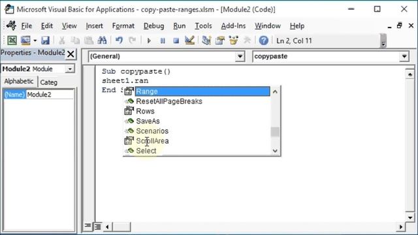Image resolution: width=418 pixels, height=235 pixels.
Task: Open the (General) object dropdown
Action: pos(240,57)
